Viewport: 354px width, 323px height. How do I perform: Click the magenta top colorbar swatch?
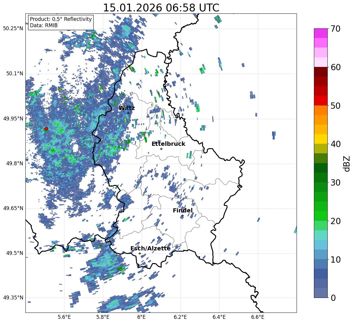[321, 33]
